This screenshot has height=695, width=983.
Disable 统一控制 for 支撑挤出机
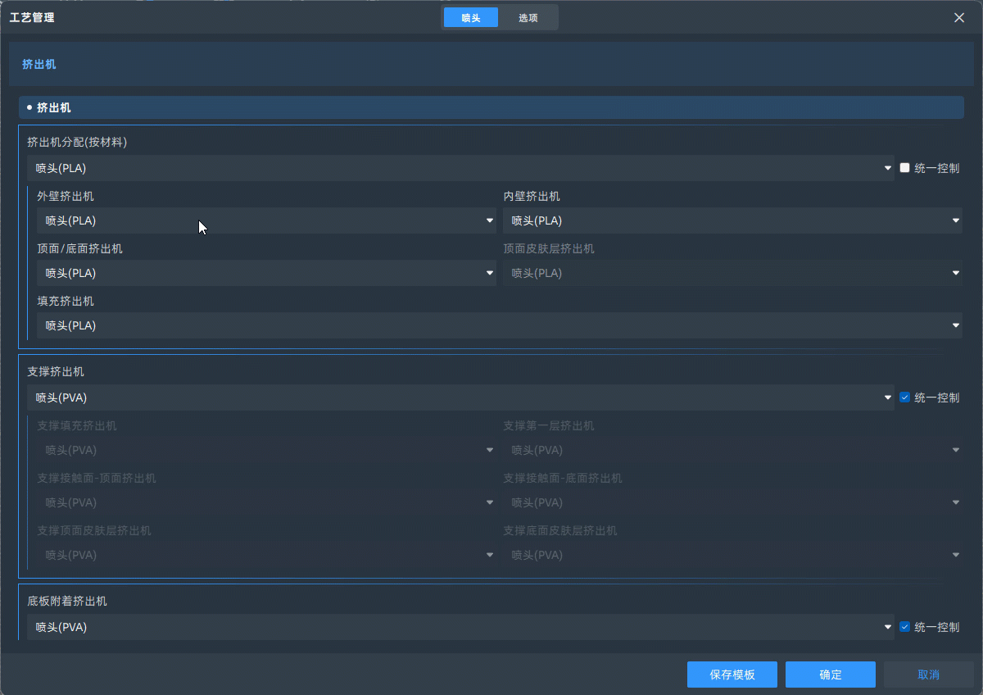click(904, 397)
